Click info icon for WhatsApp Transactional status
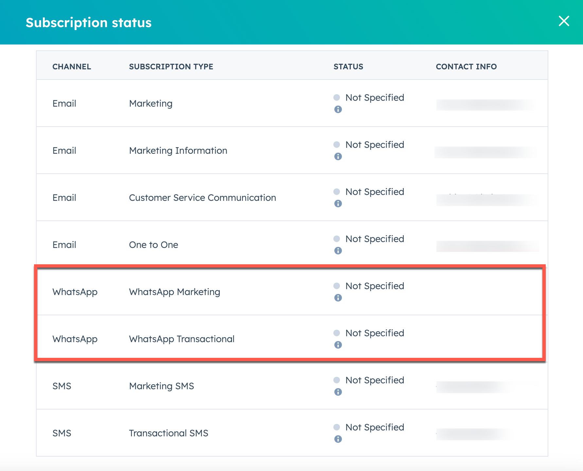Viewport: 583px width, 471px height. point(338,345)
